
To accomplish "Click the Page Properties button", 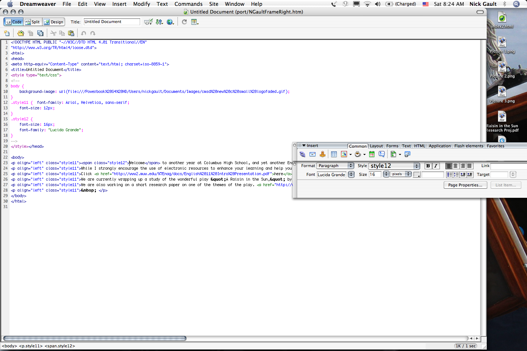I will [465, 185].
